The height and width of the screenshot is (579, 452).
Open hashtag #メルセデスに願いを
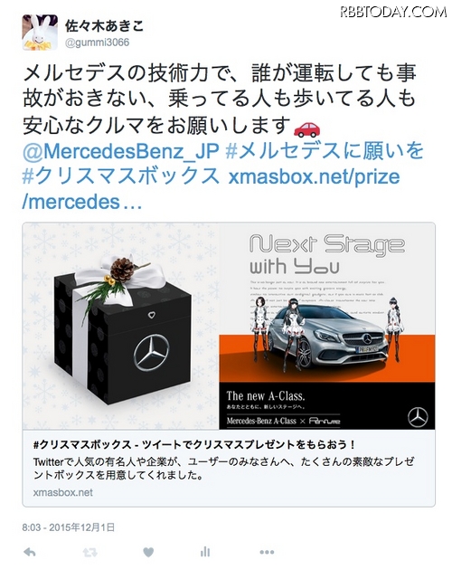tap(324, 151)
